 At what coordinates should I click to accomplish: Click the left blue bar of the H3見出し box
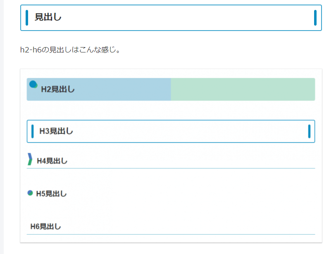pyautogui.click(x=32, y=131)
